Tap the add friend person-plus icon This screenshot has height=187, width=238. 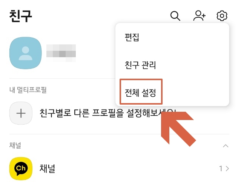(199, 15)
